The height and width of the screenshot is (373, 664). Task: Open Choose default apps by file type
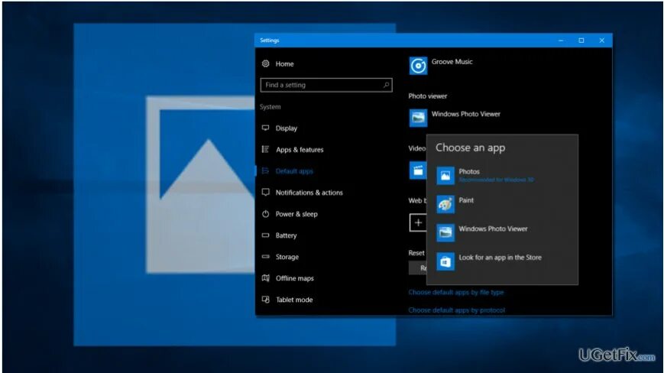456,292
